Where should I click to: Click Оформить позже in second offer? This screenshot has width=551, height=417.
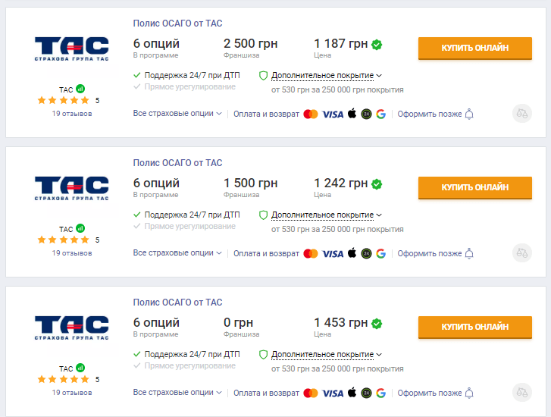pyautogui.click(x=430, y=253)
